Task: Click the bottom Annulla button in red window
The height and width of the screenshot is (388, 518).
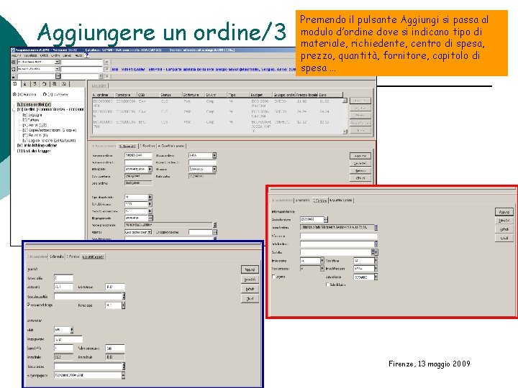Action: (504, 238)
